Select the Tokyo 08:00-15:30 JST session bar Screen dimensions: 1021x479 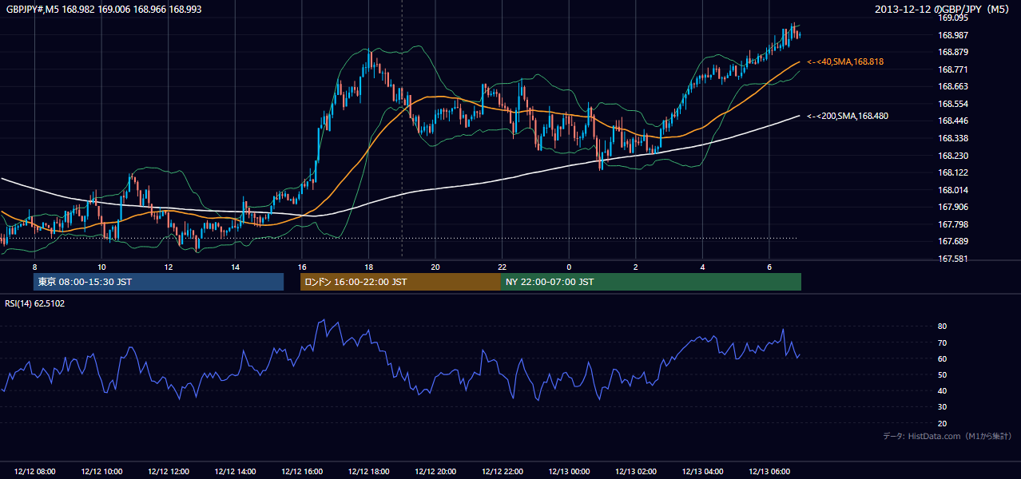pyautogui.click(x=158, y=282)
